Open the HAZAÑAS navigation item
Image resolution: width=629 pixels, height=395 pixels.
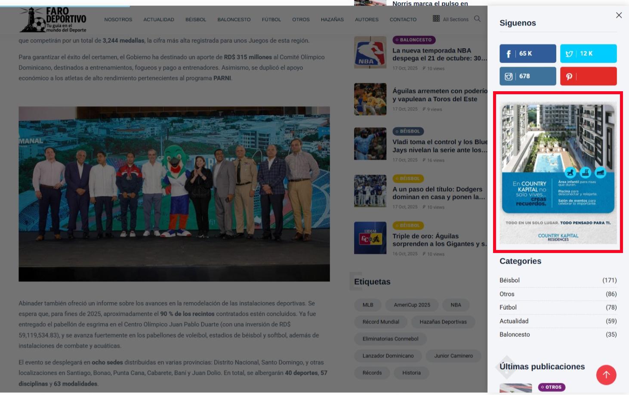tap(332, 20)
